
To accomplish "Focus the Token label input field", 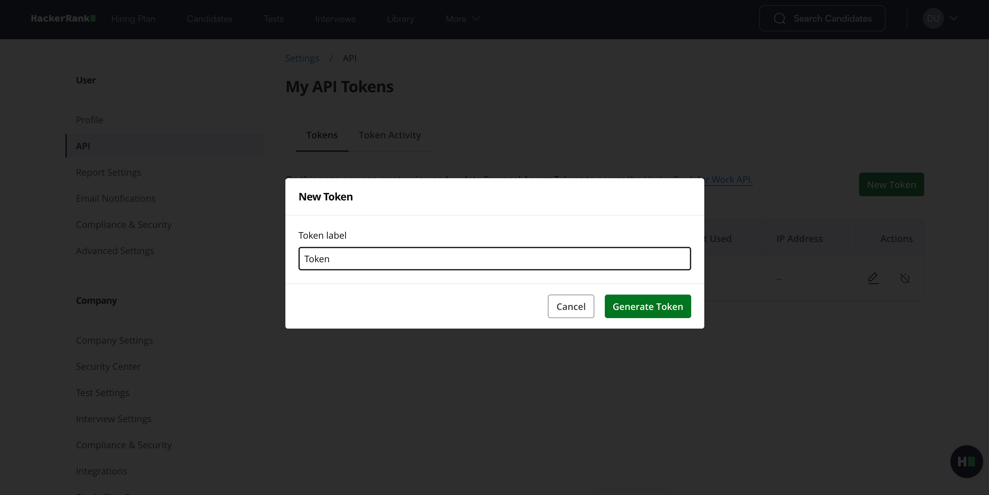I will pyautogui.click(x=494, y=259).
